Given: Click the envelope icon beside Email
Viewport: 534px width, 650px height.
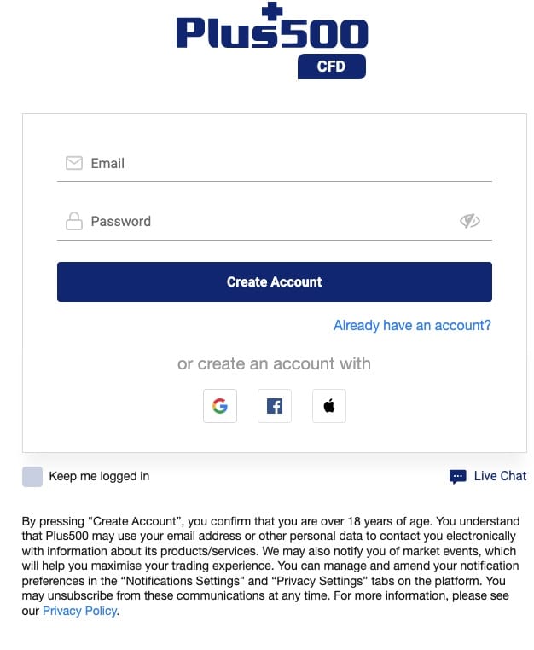Looking at the screenshot, I should [74, 163].
